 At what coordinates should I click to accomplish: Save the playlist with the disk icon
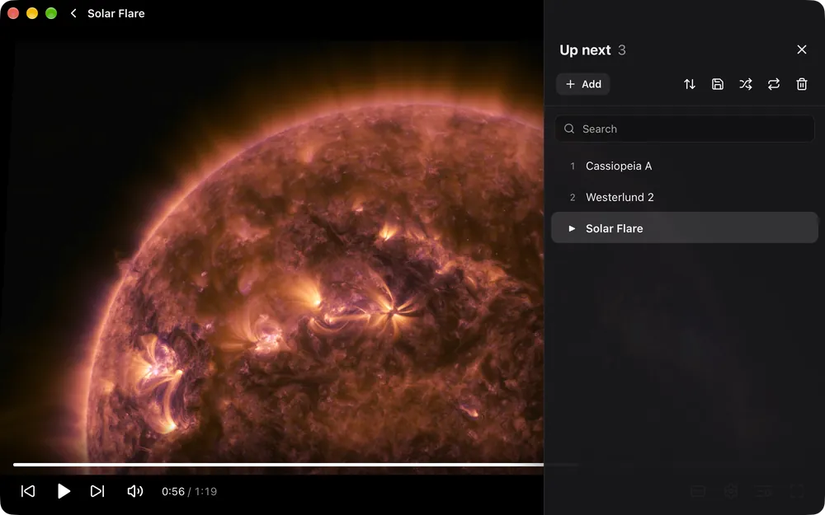(717, 84)
